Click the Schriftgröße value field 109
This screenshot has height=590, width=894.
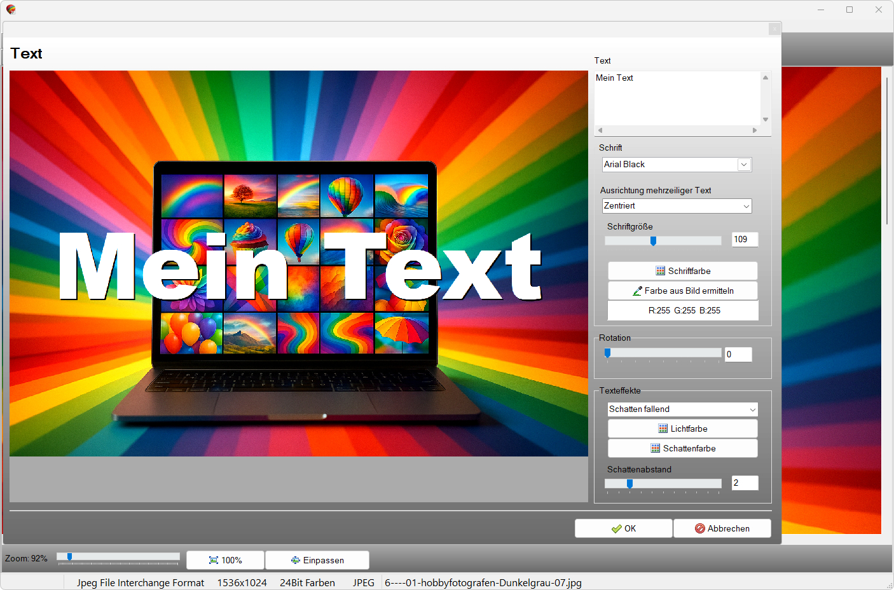744,240
